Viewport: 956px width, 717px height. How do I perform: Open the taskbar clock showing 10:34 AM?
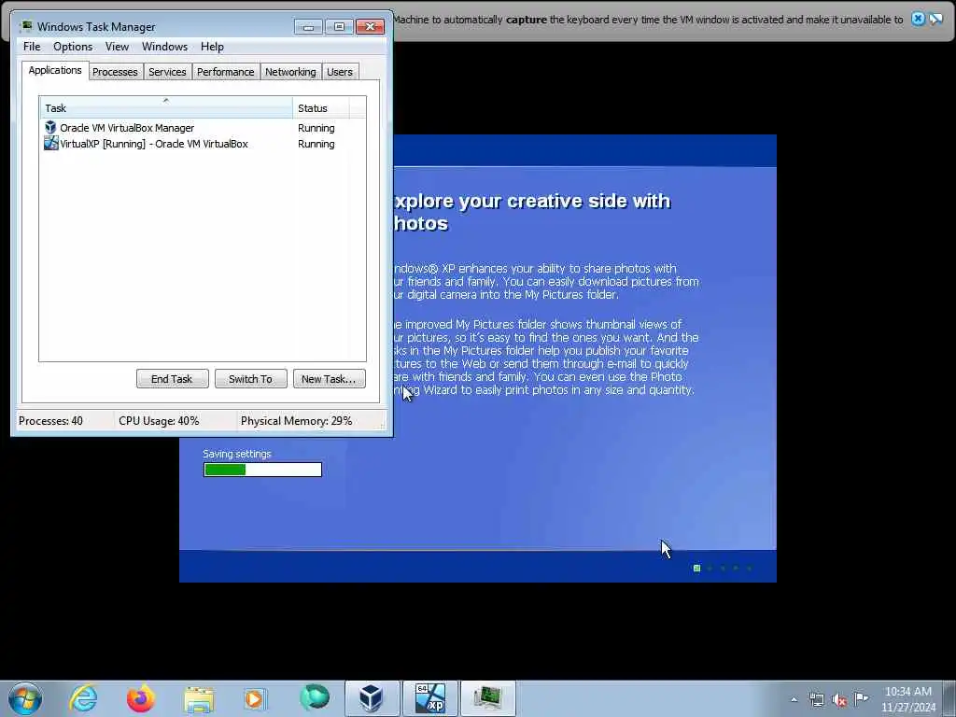(x=907, y=699)
